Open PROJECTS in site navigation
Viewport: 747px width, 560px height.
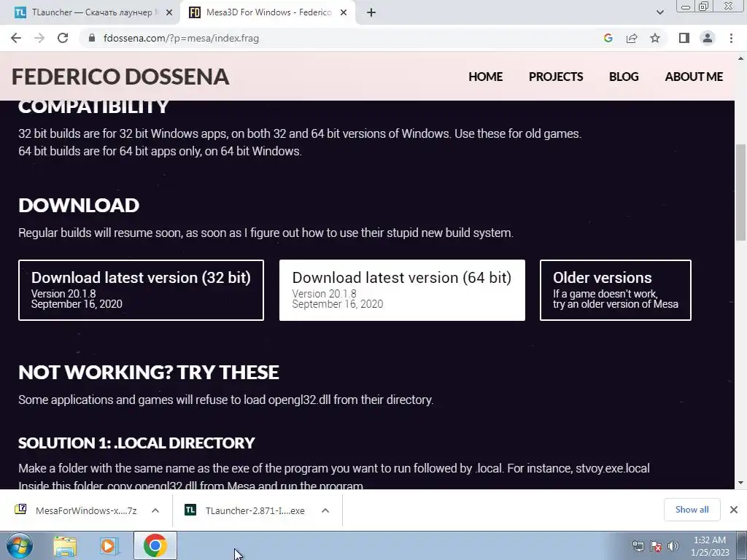click(x=556, y=77)
